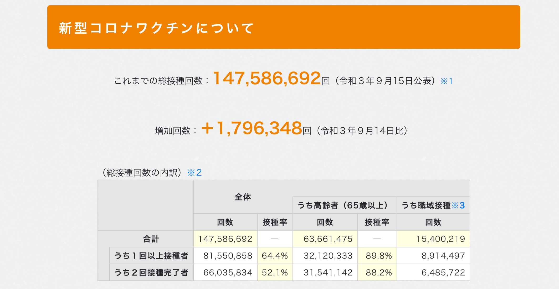Click the 全体 column header
The width and height of the screenshot is (559, 289).
click(243, 197)
